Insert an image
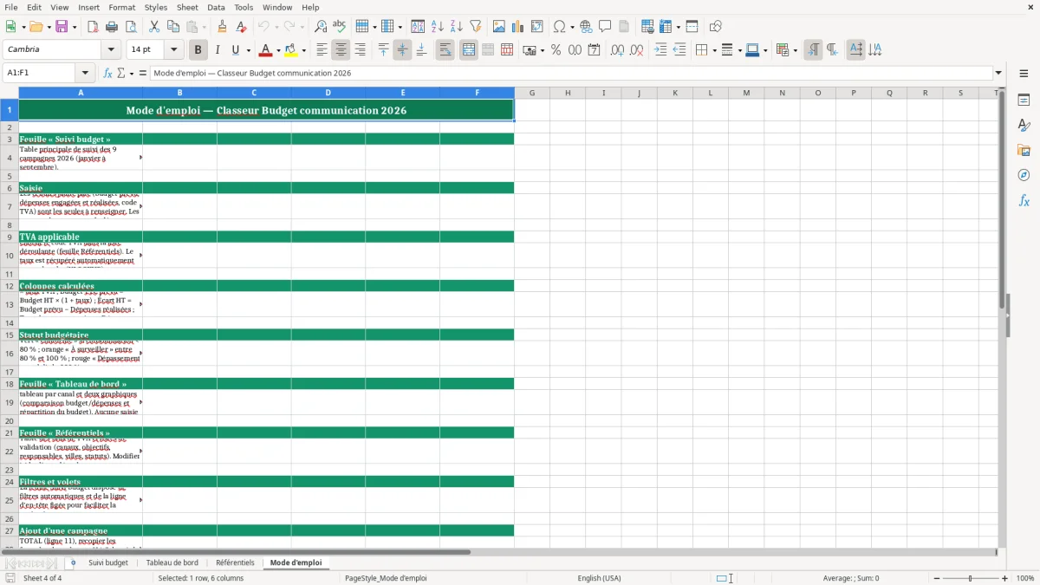The height and width of the screenshot is (585, 1040). point(499,27)
